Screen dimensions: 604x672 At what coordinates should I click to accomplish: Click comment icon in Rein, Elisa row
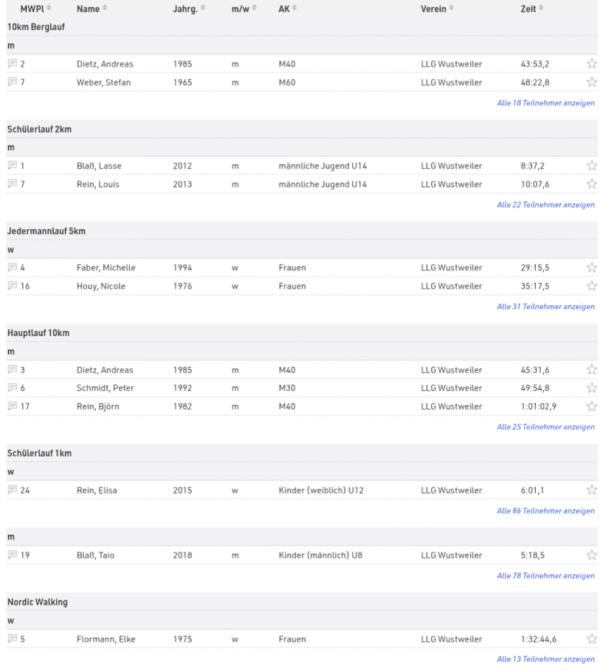pos(12,490)
